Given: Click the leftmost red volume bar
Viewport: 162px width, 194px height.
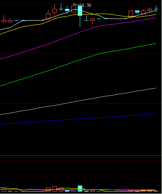Looking at the screenshot, I should point(4,190).
